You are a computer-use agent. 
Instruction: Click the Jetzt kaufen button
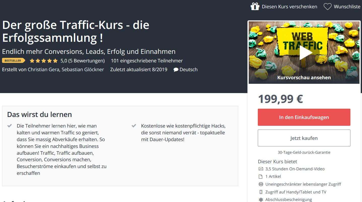pyautogui.click(x=304, y=138)
